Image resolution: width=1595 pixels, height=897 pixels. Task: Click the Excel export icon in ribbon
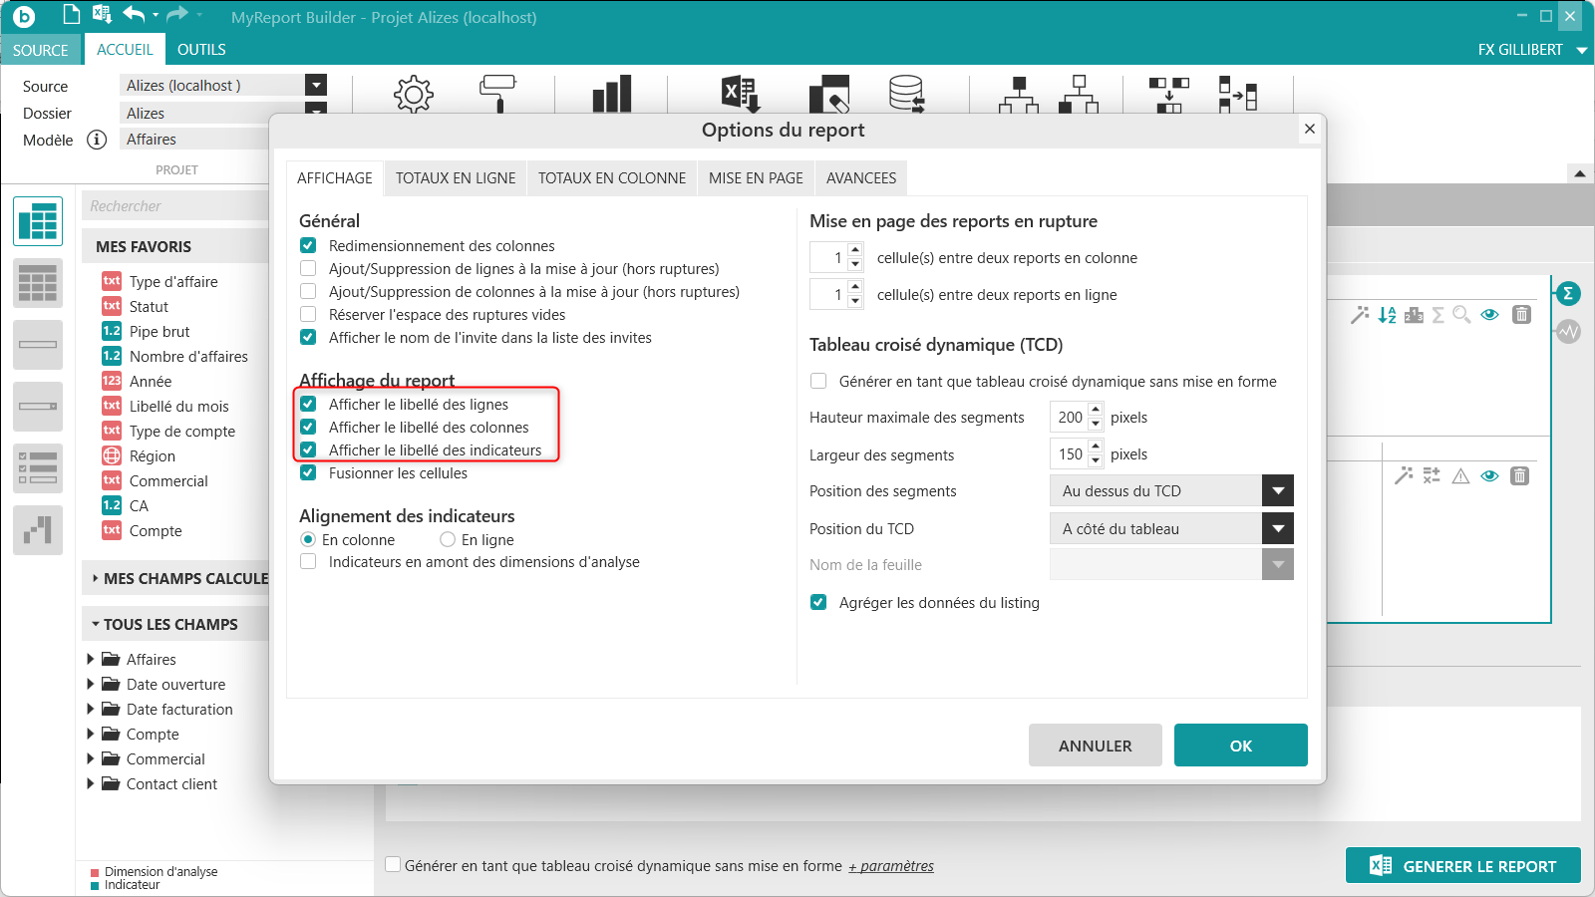tap(741, 94)
